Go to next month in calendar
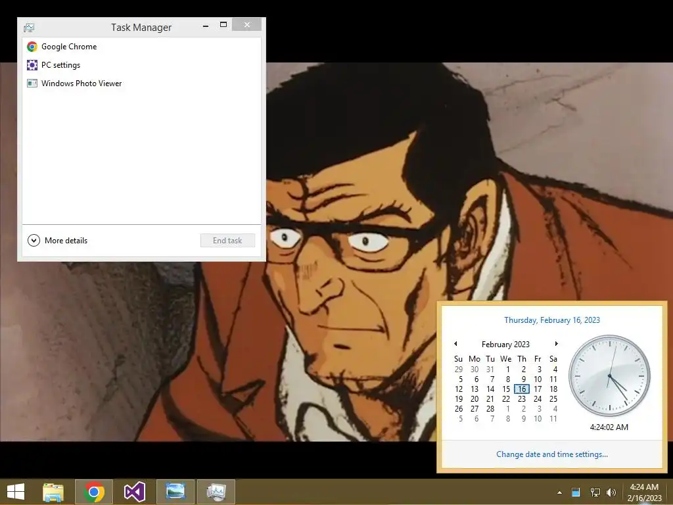Screen dimensions: 673x505 pyautogui.click(x=556, y=343)
